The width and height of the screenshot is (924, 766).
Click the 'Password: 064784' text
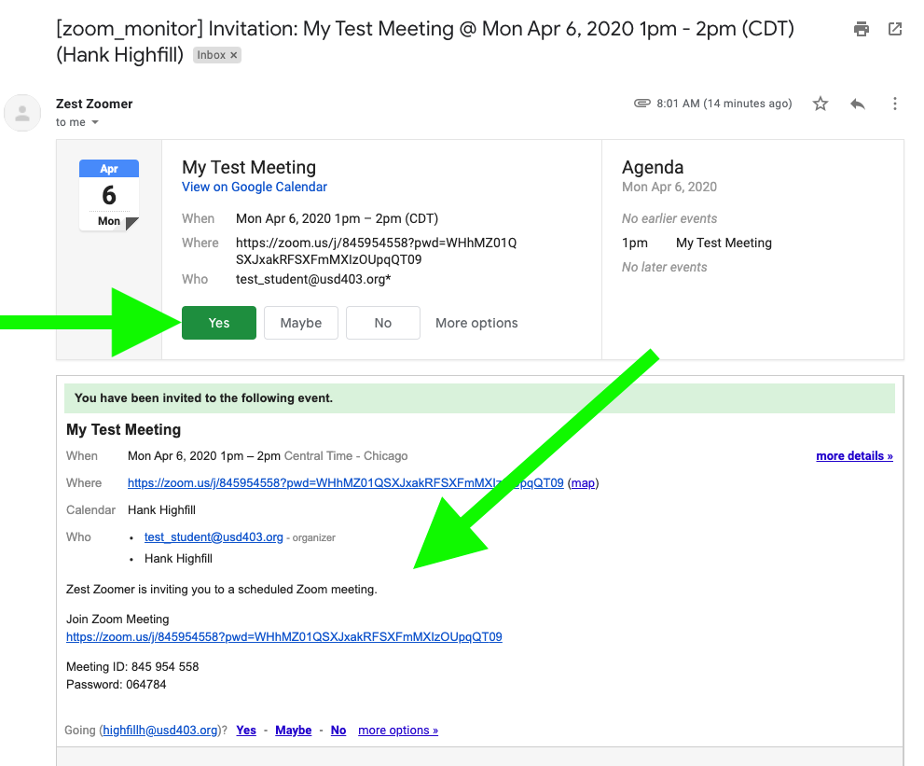click(x=117, y=685)
